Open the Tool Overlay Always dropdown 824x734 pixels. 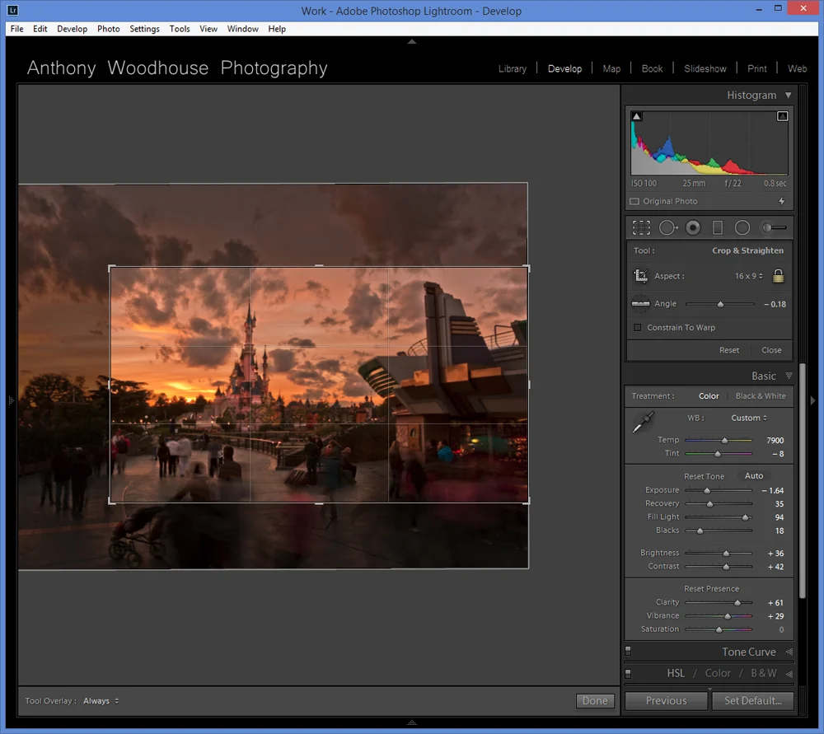[101, 701]
